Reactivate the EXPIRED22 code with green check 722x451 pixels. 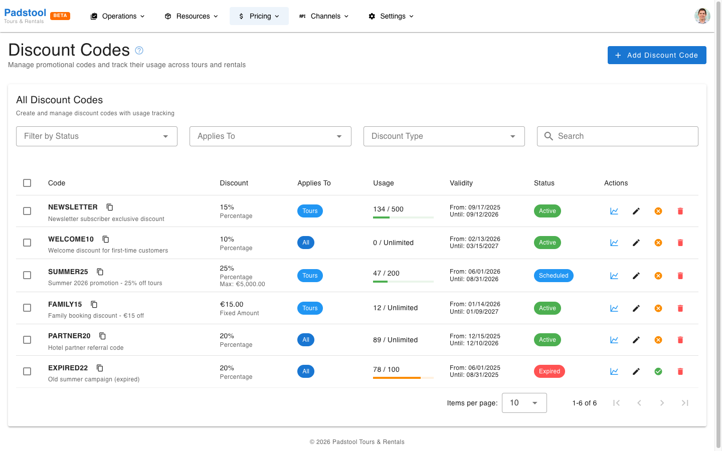tap(658, 371)
